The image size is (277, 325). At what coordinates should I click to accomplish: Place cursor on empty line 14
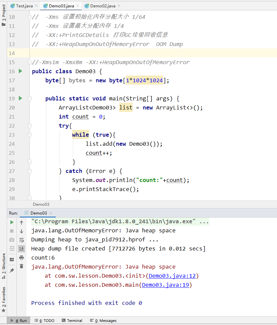tap(153, 53)
